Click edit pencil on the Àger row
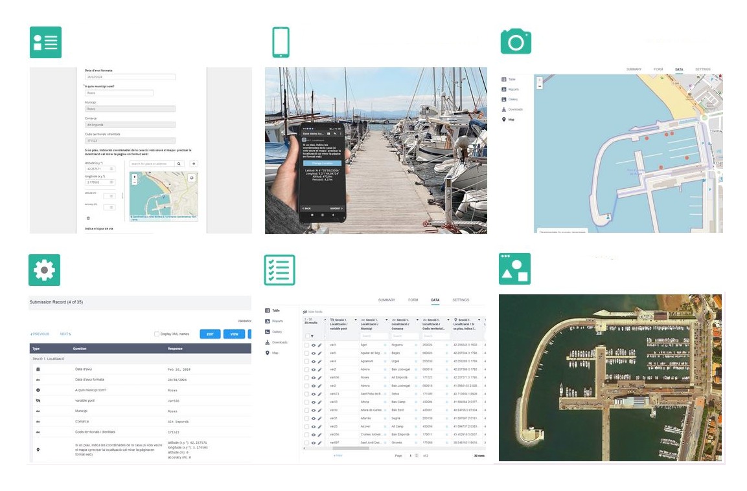This screenshot has height=491, width=747. [319, 345]
